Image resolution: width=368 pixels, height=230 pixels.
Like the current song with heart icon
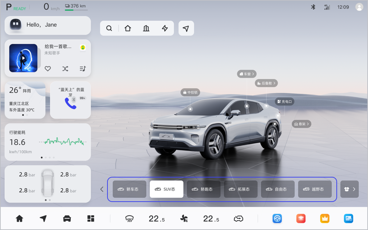tap(48, 69)
